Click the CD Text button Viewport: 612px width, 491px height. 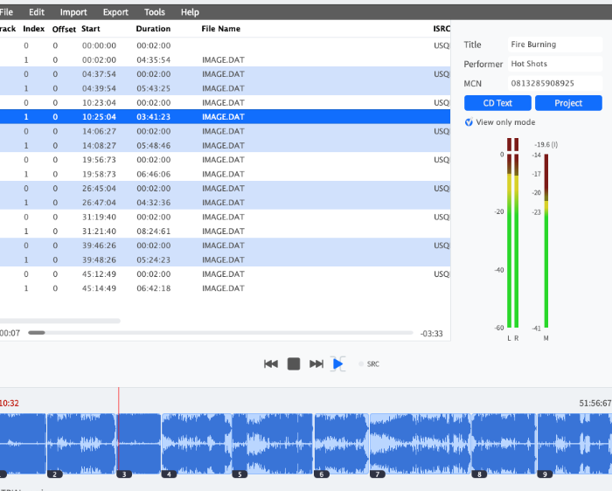pyautogui.click(x=497, y=103)
